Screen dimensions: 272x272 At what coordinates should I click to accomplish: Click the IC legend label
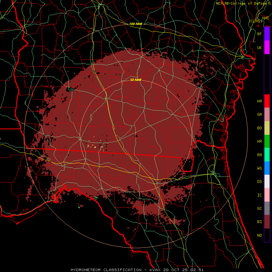click(260, 195)
